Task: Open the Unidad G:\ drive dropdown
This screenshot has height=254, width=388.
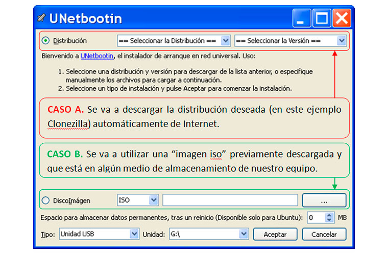Action: [209, 234]
